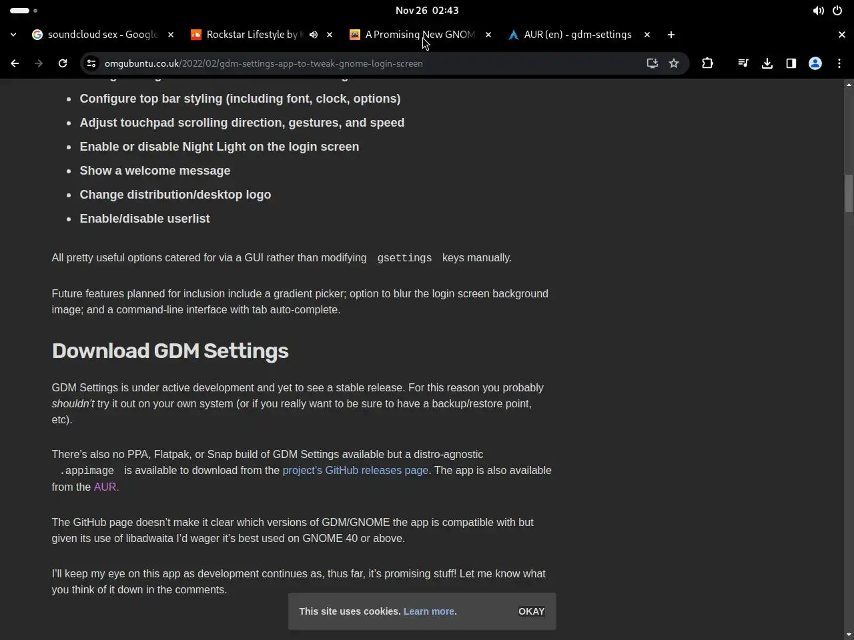Open the tab search dropdown arrow

coord(13,35)
